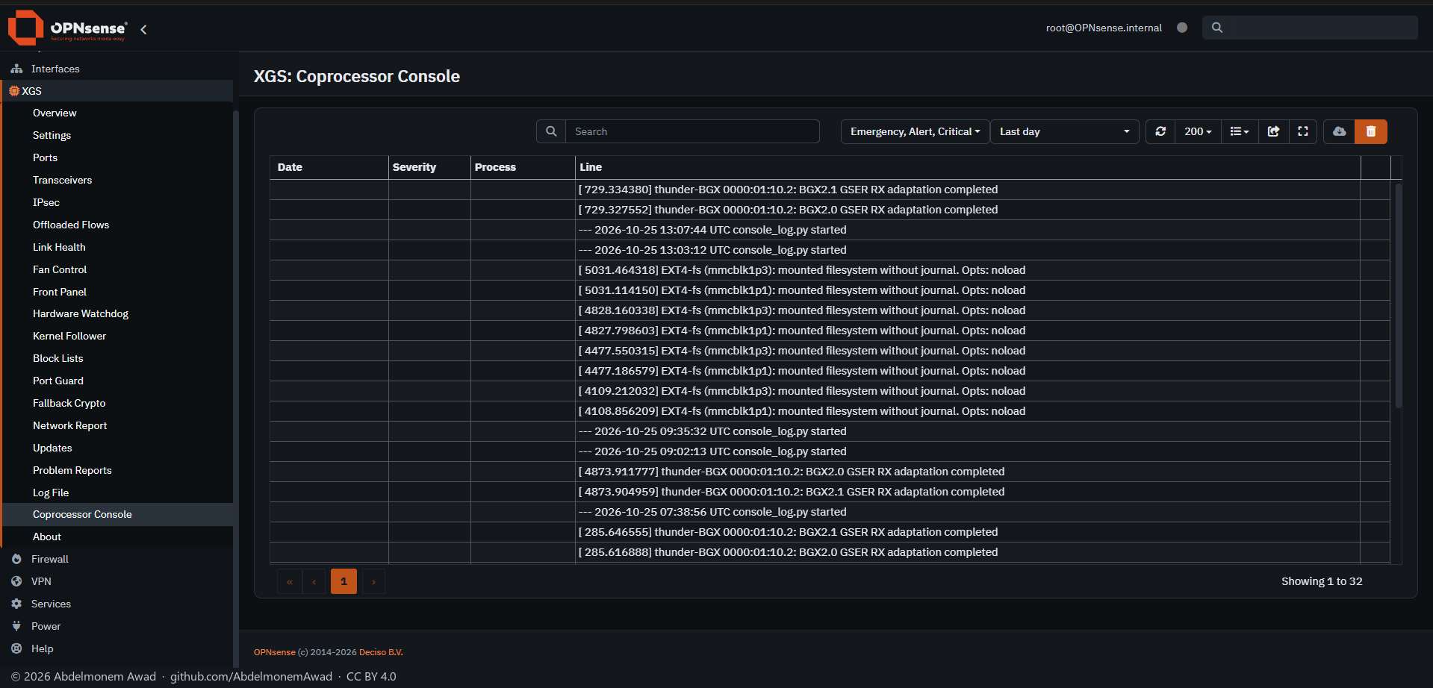This screenshot has width=1433, height=688.
Task: Jump to the first page of log entries
Action: click(289, 581)
